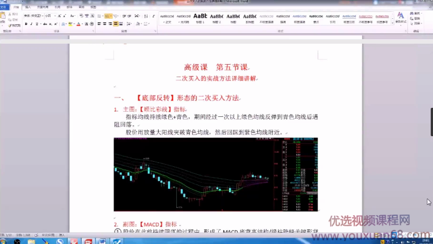Expand the Styles gallery more arrow
Viewport: 433px width, 244px height.
click(x=393, y=23)
